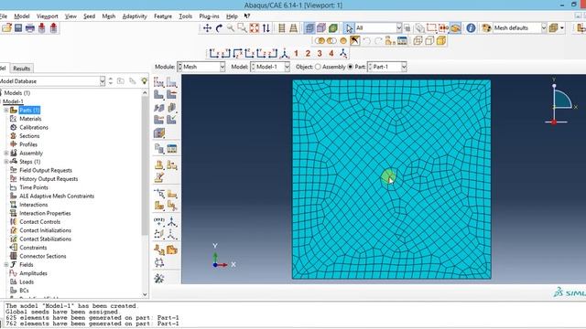Viewport: 586px width, 329px height.
Task: Click the Auto-Fit View icon
Action: [x=255, y=28]
